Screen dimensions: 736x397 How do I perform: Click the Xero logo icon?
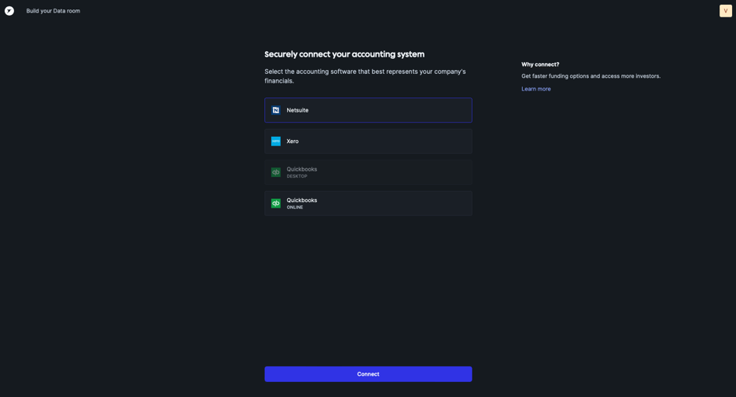pyautogui.click(x=276, y=142)
